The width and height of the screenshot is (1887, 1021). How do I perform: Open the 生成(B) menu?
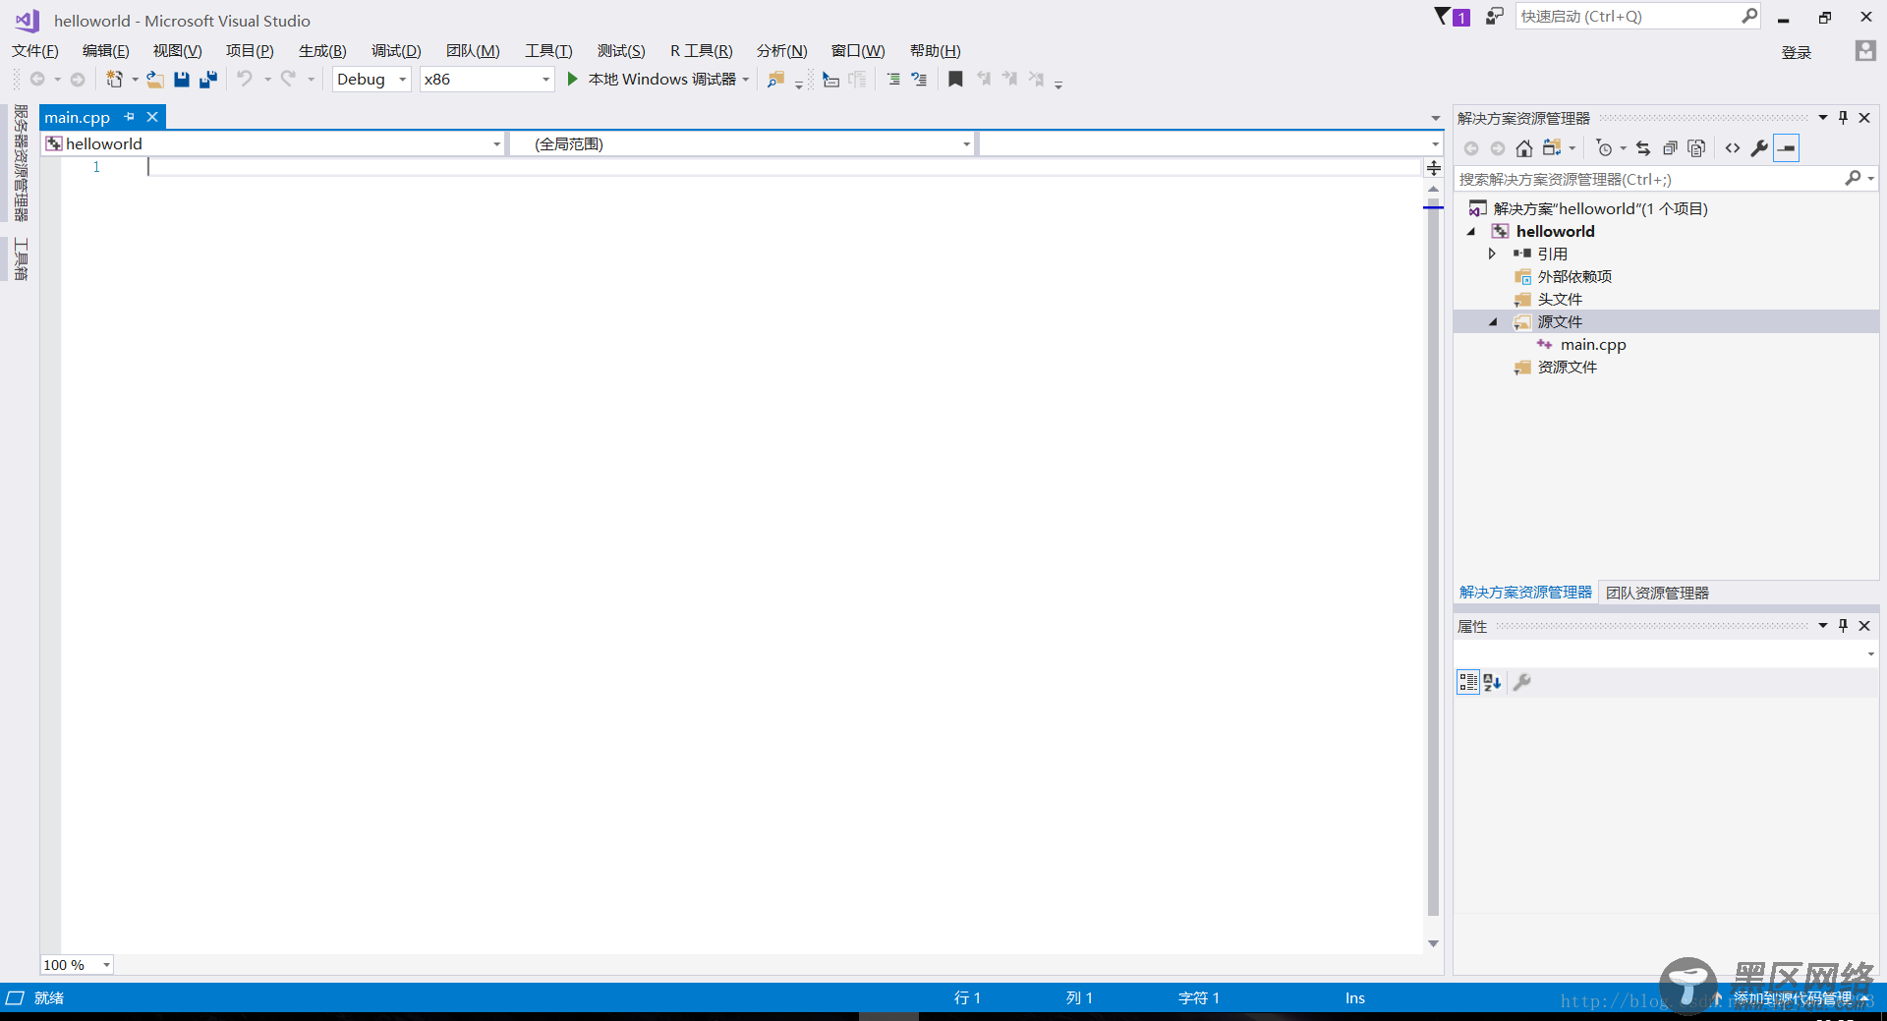(322, 51)
